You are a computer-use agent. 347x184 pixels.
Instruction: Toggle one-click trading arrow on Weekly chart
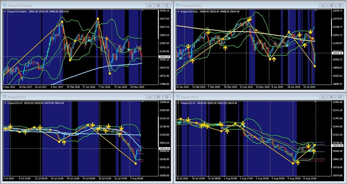5,12
